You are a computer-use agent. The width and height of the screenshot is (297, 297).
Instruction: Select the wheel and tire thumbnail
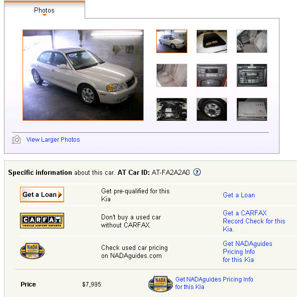tap(212, 109)
